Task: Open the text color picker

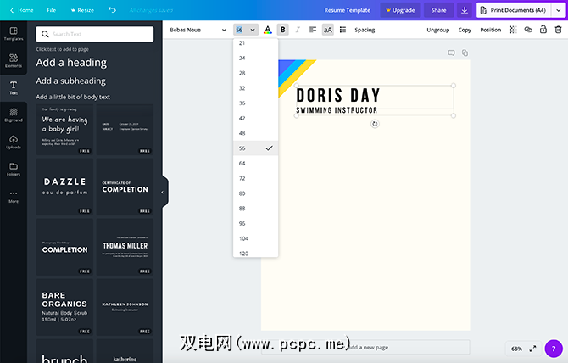Action: (x=268, y=30)
